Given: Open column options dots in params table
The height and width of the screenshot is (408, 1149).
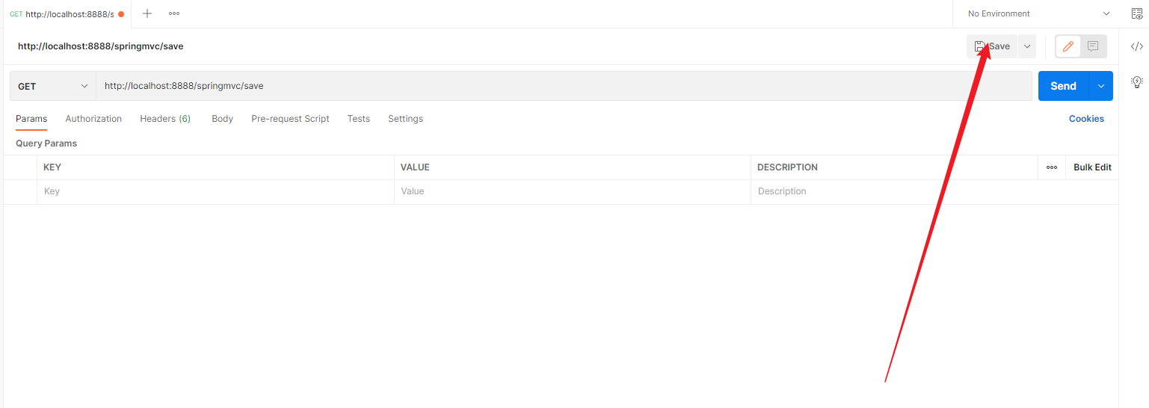Looking at the screenshot, I should click(1052, 167).
